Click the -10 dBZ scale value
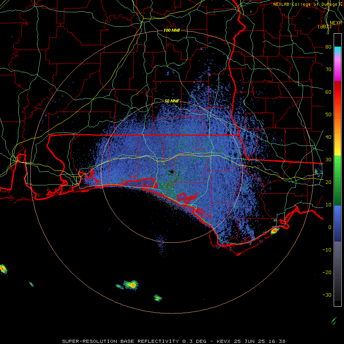 tap(327, 250)
